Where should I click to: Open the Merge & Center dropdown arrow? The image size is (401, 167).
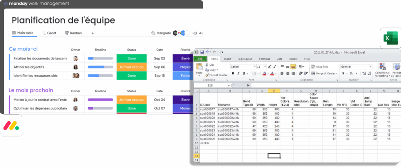pos(337,74)
